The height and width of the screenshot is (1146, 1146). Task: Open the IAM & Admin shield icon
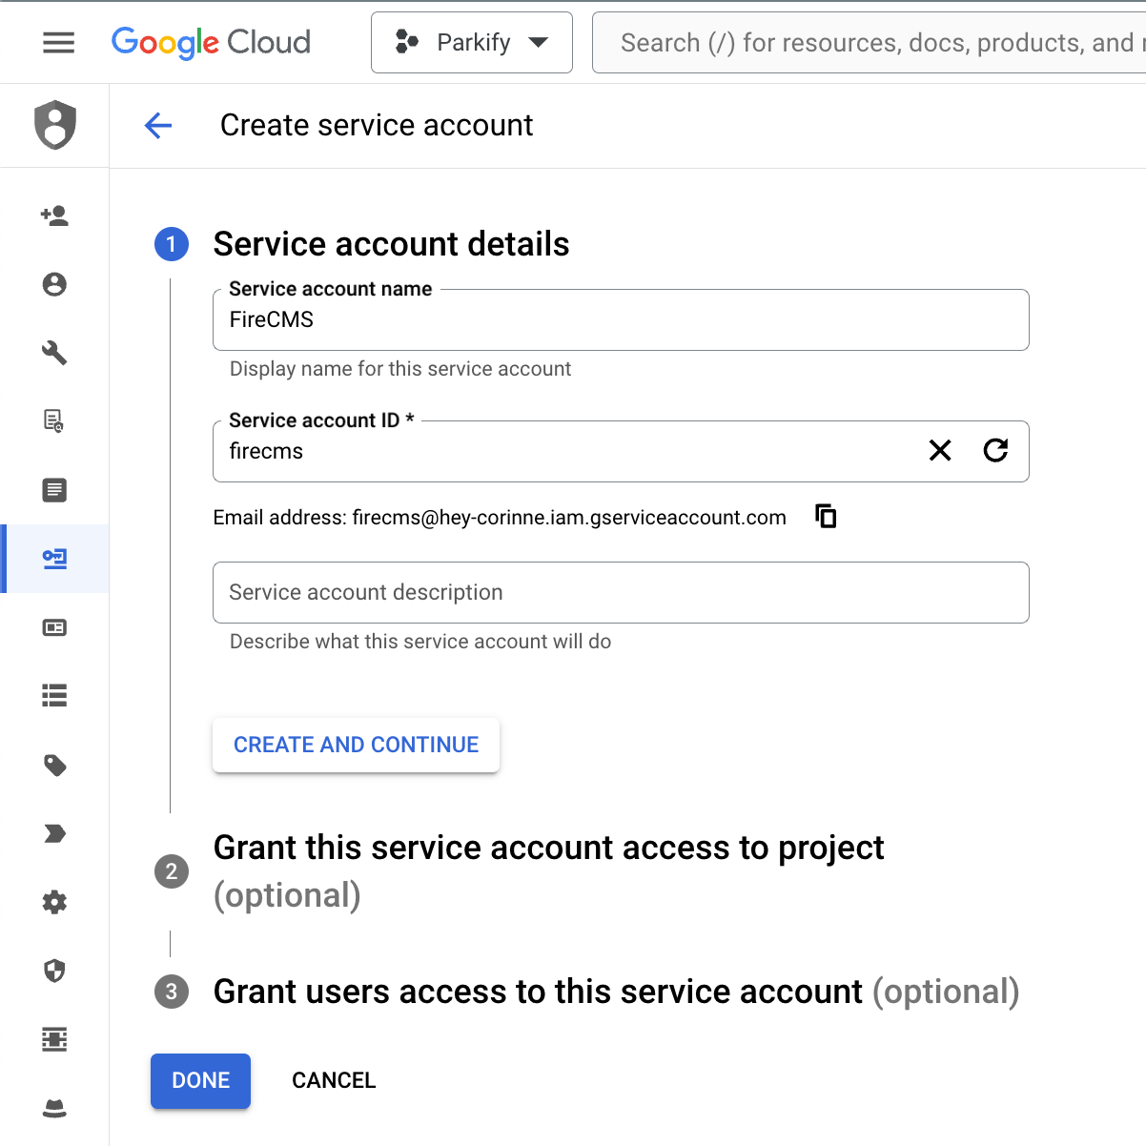point(54,125)
